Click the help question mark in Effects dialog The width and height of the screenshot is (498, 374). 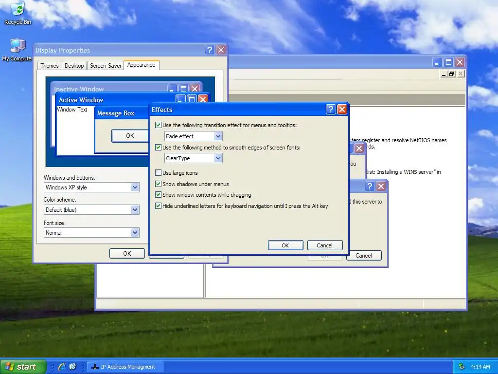coord(331,110)
